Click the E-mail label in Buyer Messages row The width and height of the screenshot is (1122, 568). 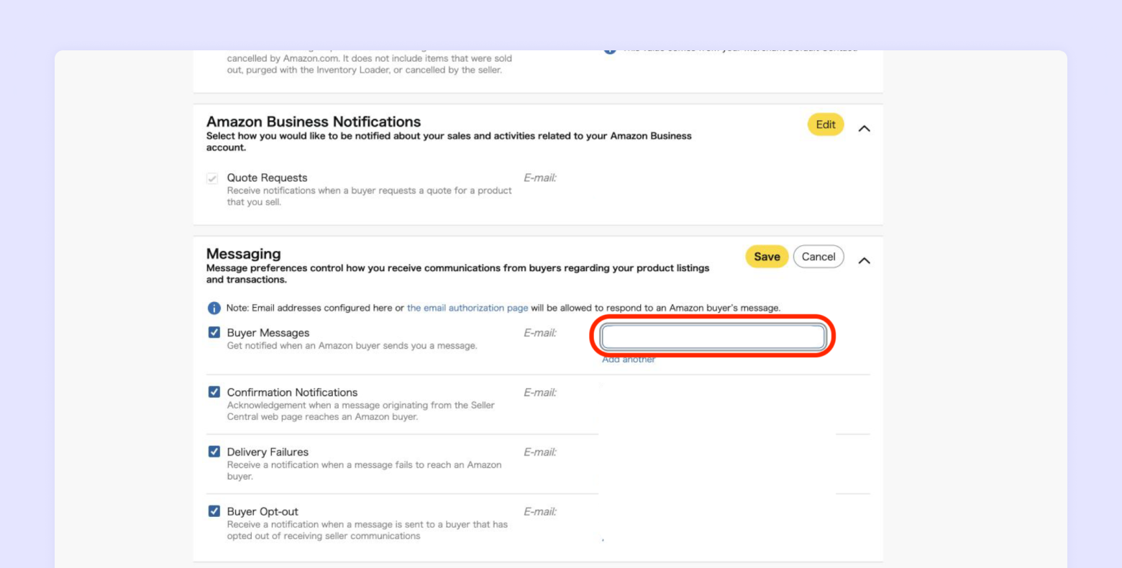click(540, 333)
